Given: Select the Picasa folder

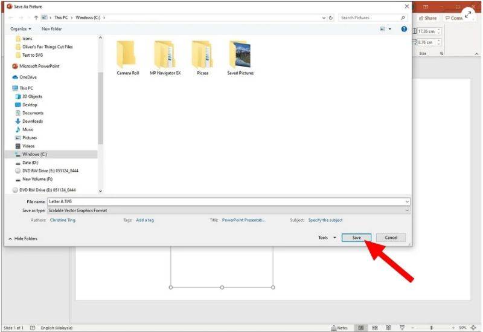Looking at the screenshot, I should (202, 58).
